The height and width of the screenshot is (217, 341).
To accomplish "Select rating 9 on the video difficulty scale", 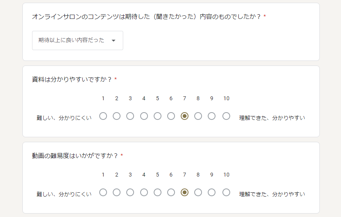I will point(212,192).
